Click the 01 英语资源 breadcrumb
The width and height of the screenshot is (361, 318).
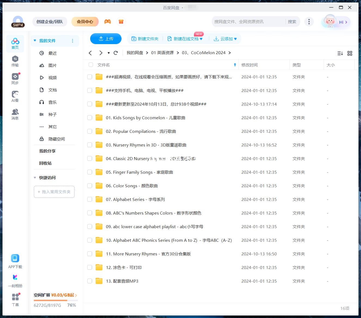162,53
